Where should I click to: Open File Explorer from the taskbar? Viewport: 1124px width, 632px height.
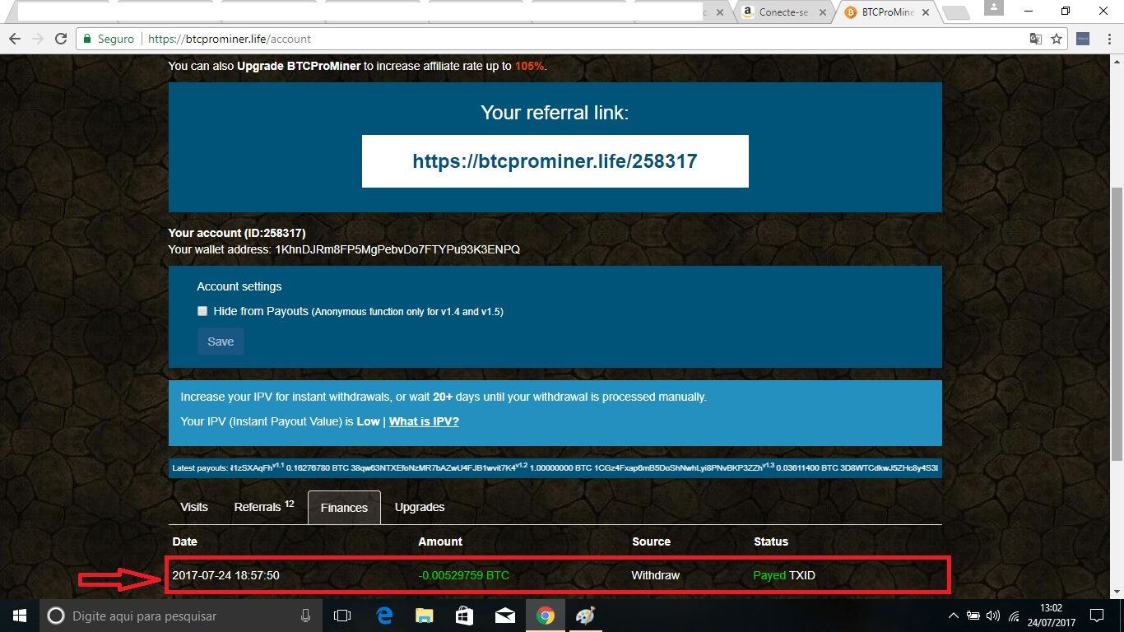click(424, 616)
